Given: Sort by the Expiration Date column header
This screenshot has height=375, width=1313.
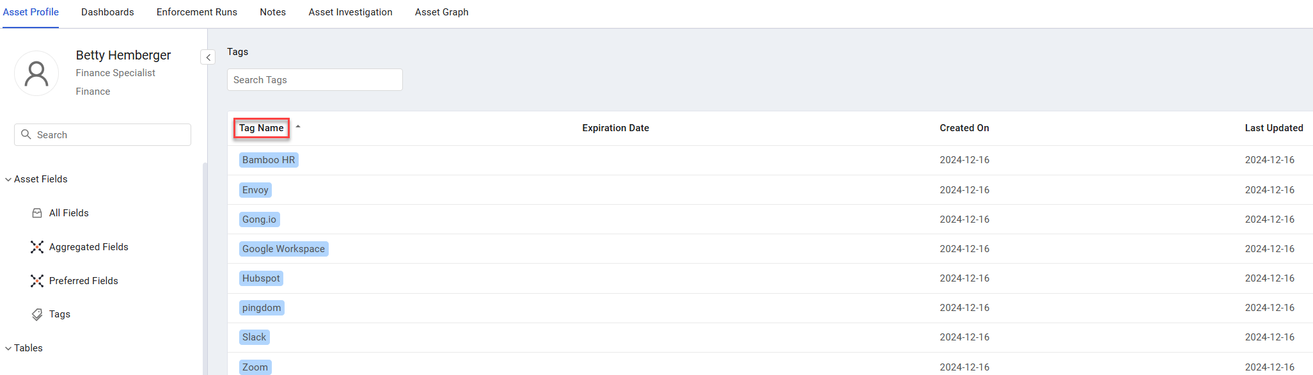Looking at the screenshot, I should click(x=616, y=128).
